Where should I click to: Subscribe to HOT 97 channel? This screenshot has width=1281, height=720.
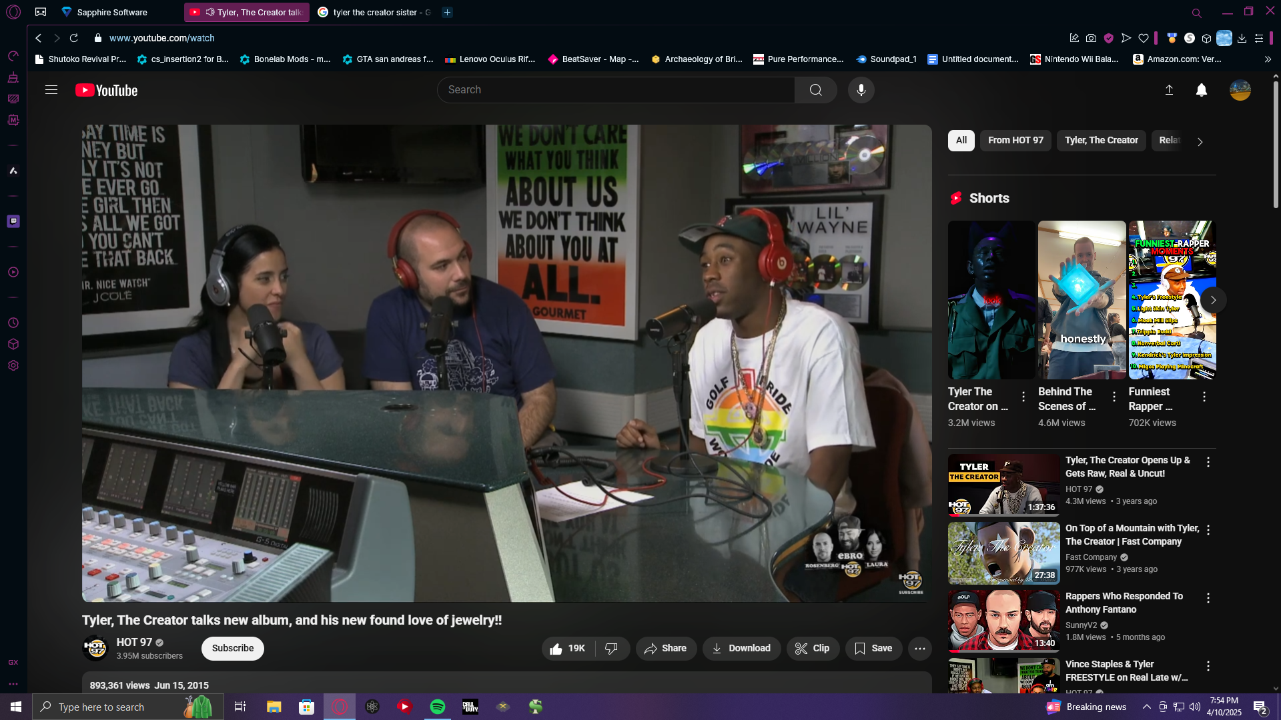point(232,648)
